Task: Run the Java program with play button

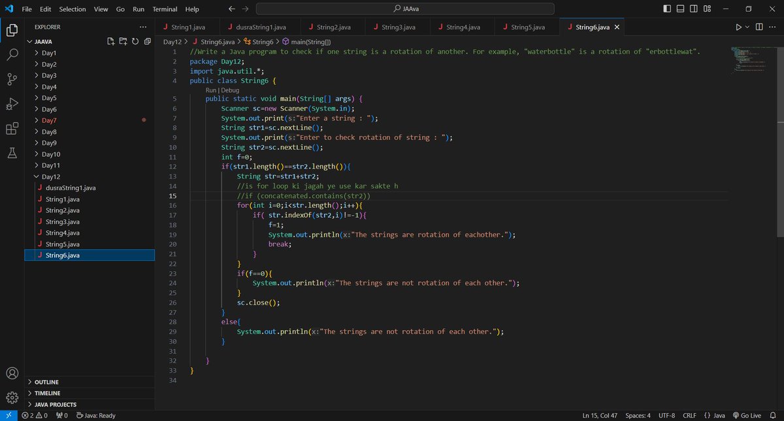Action: click(x=738, y=27)
